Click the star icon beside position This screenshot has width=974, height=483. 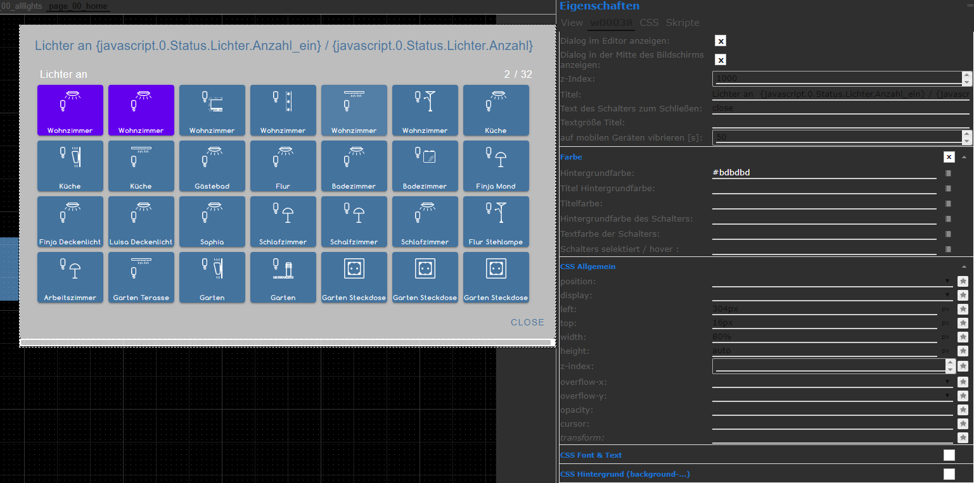click(x=963, y=281)
